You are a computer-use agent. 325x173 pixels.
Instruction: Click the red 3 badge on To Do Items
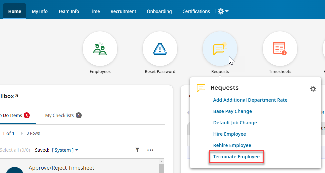(27, 115)
